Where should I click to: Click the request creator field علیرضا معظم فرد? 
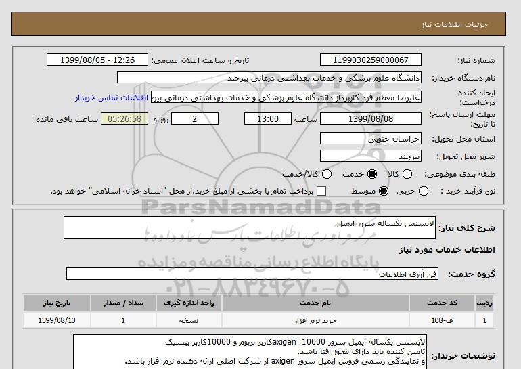pyautogui.click(x=286, y=97)
